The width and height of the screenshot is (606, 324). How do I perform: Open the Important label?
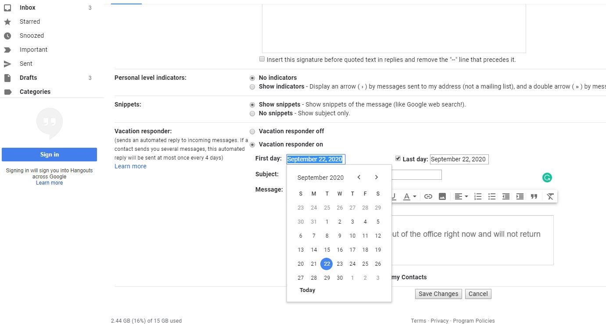pos(33,50)
